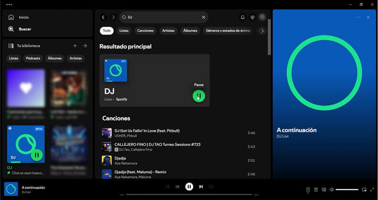The image size is (378, 200).
Task: Filter library by Listas
Action: coord(14,58)
